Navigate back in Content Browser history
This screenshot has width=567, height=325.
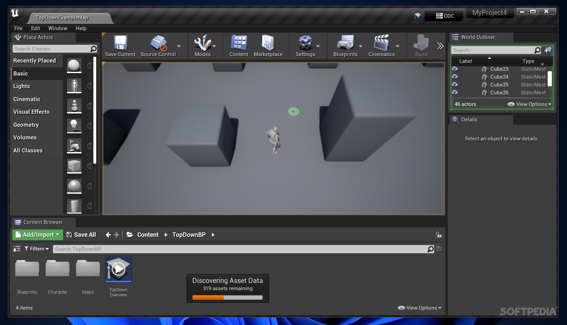click(108, 235)
